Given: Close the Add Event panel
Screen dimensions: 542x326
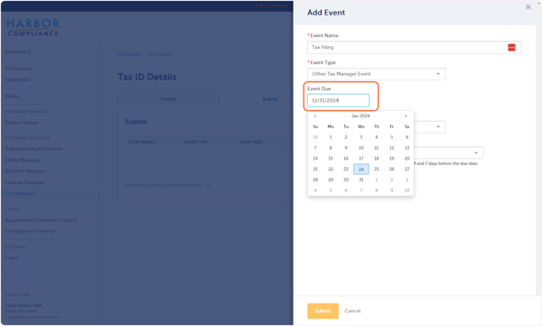Looking at the screenshot, I should point(528,7).
